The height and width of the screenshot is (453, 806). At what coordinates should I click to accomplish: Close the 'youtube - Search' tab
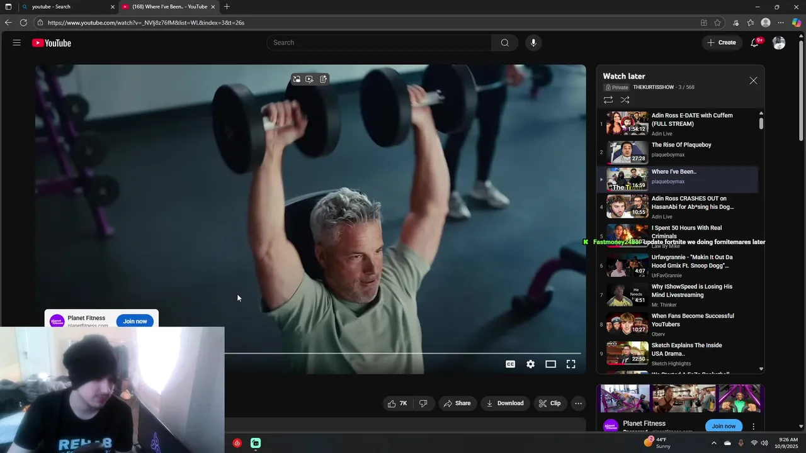pos(113,7)
